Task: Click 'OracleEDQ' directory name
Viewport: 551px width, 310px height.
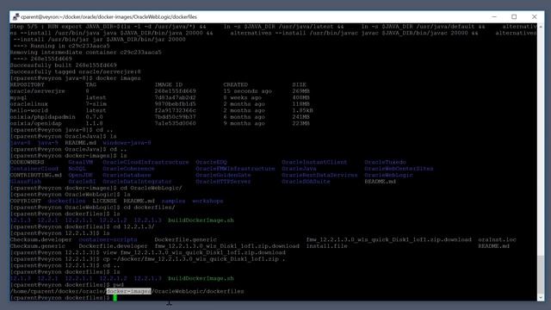Action: (x=212, y=162)
